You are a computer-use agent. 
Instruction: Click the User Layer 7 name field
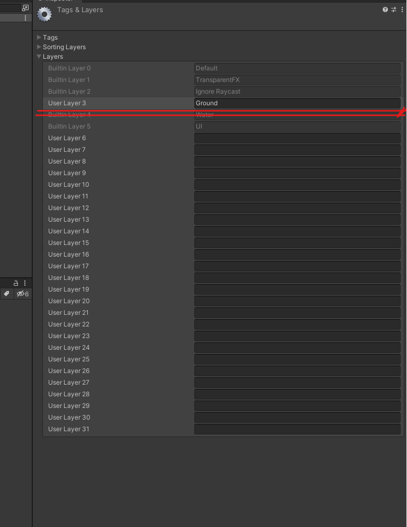(297, 150)
